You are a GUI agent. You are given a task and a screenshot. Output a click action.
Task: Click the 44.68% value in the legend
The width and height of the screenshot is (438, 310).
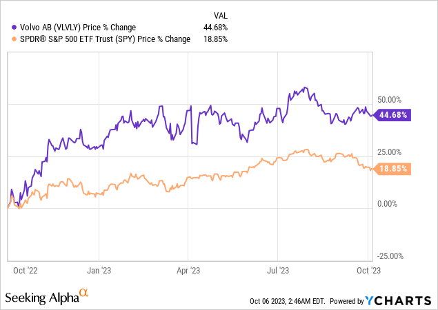tap(216, 27)
